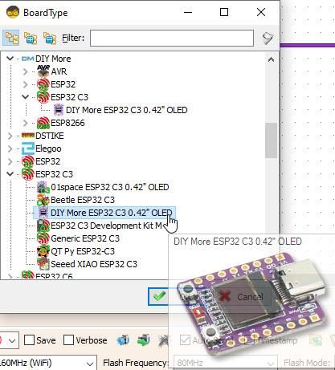This screenshot has height=370, width=335.
Task: Close the BoardType dialog
Action: tap(261, 12)
